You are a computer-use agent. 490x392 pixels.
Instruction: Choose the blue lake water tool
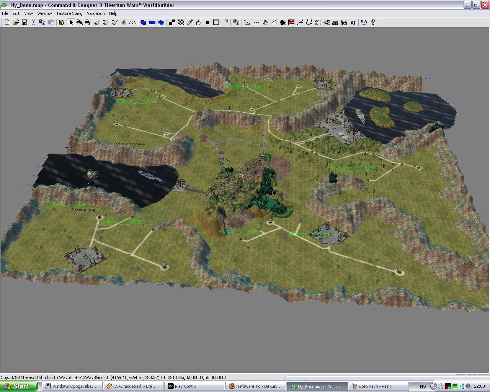(143, 23)
